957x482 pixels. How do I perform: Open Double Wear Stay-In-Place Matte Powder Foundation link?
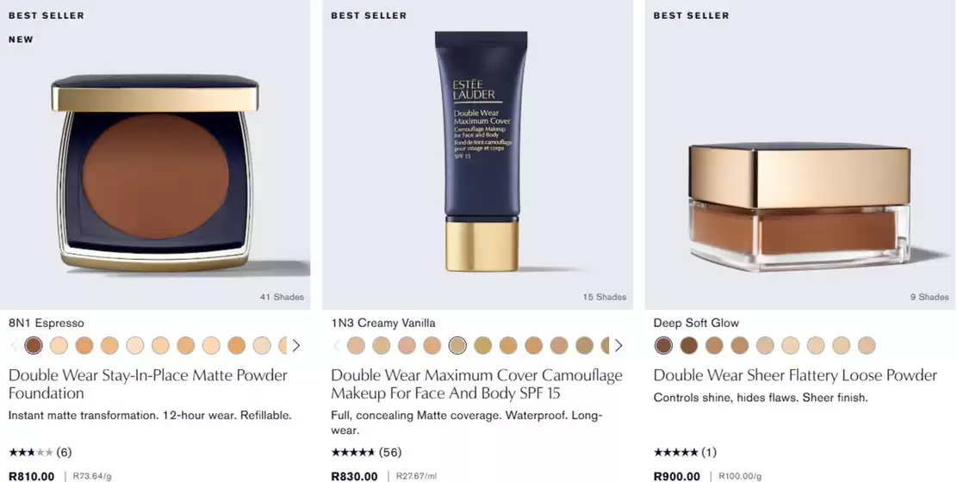pos(148,384)
